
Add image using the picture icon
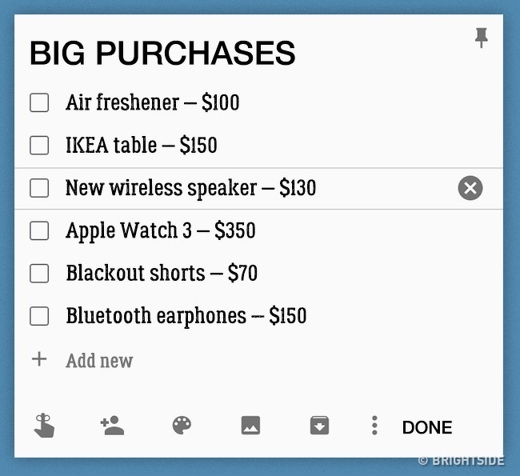click(x=250, y=426)
